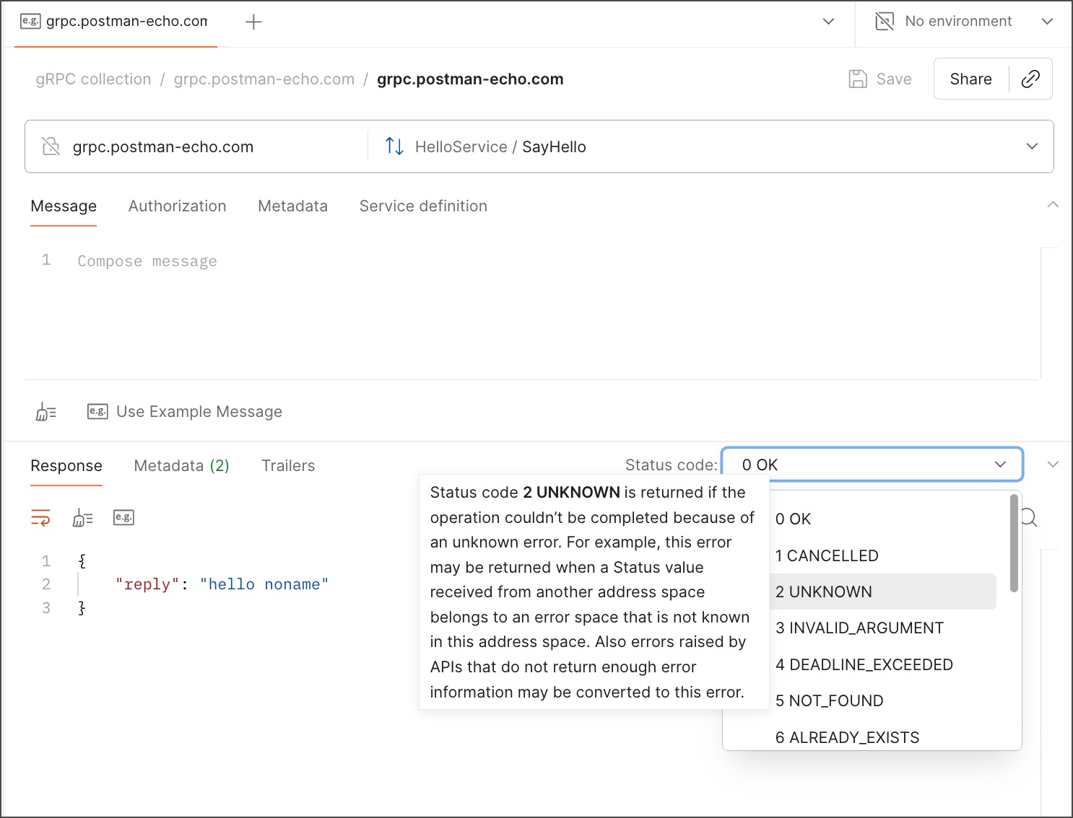Click the beautify icon below the message editor
This screenshot has width=1073, height=818.
(x=46, y=412)
